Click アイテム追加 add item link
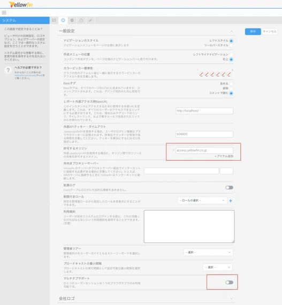This screenshot has width=282, height=305. (x=224, y=156)
